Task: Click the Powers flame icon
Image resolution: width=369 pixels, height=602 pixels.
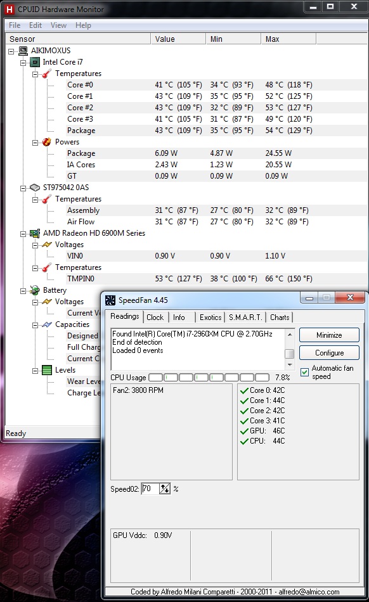Action: coord(46,142)
